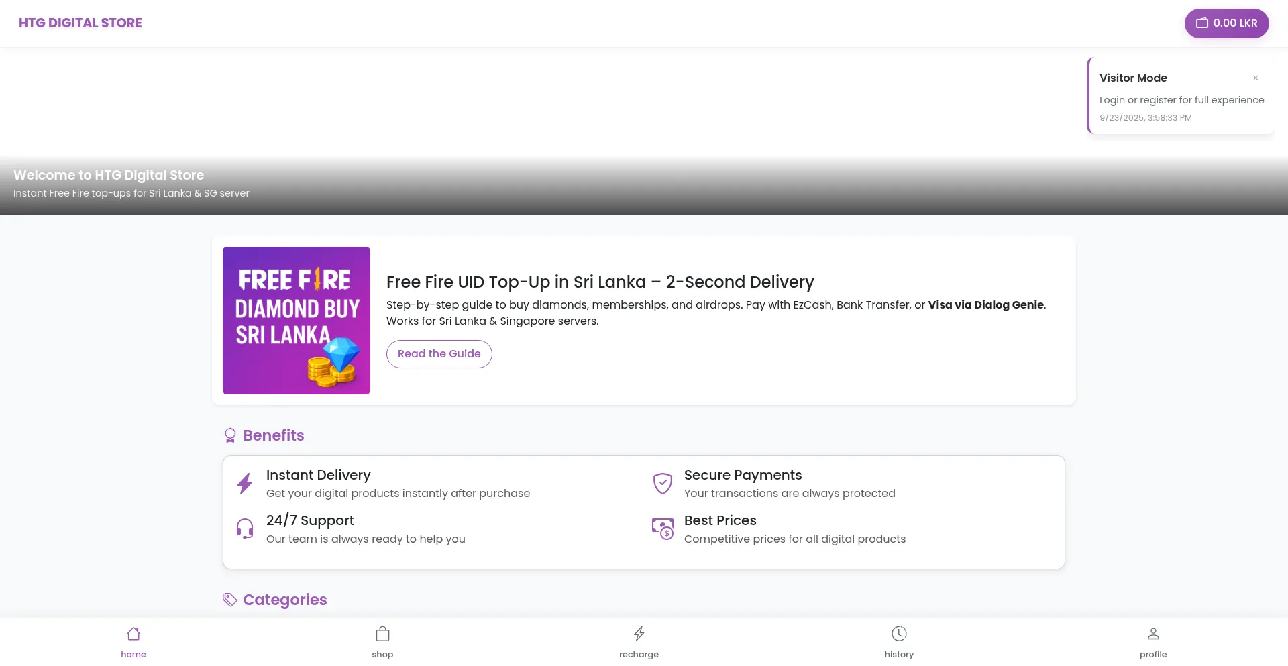Click the recharge lightning bolt icon
Screen dimensions: 1288x666
(x=639, y=634)
